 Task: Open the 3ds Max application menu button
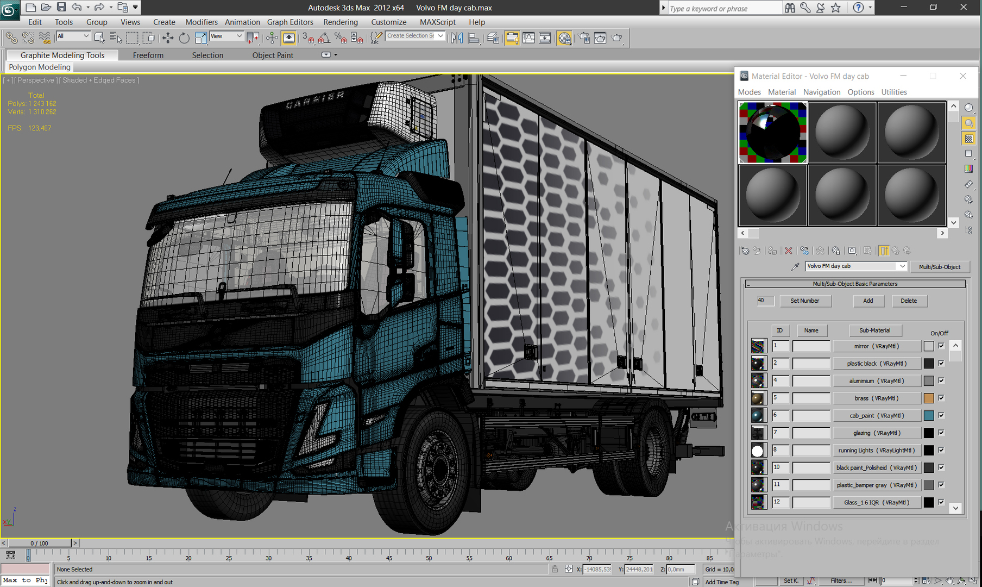(x=9, y=9)
